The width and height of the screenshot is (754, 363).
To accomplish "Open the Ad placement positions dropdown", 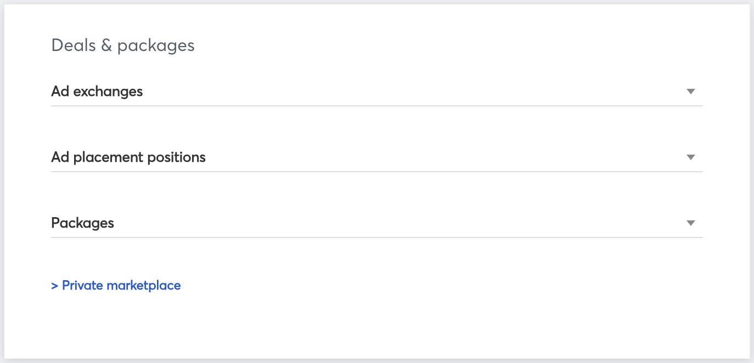I will pyautogui.click(x=376, y=157).
